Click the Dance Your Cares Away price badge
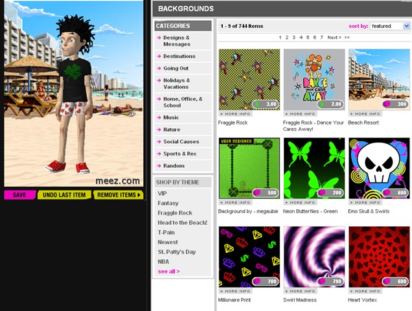This screenshot has height=311, width=412. 330,104
